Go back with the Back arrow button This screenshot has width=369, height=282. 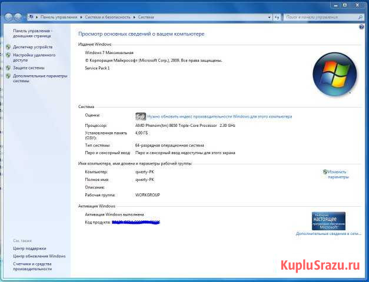tap(9, 17)
